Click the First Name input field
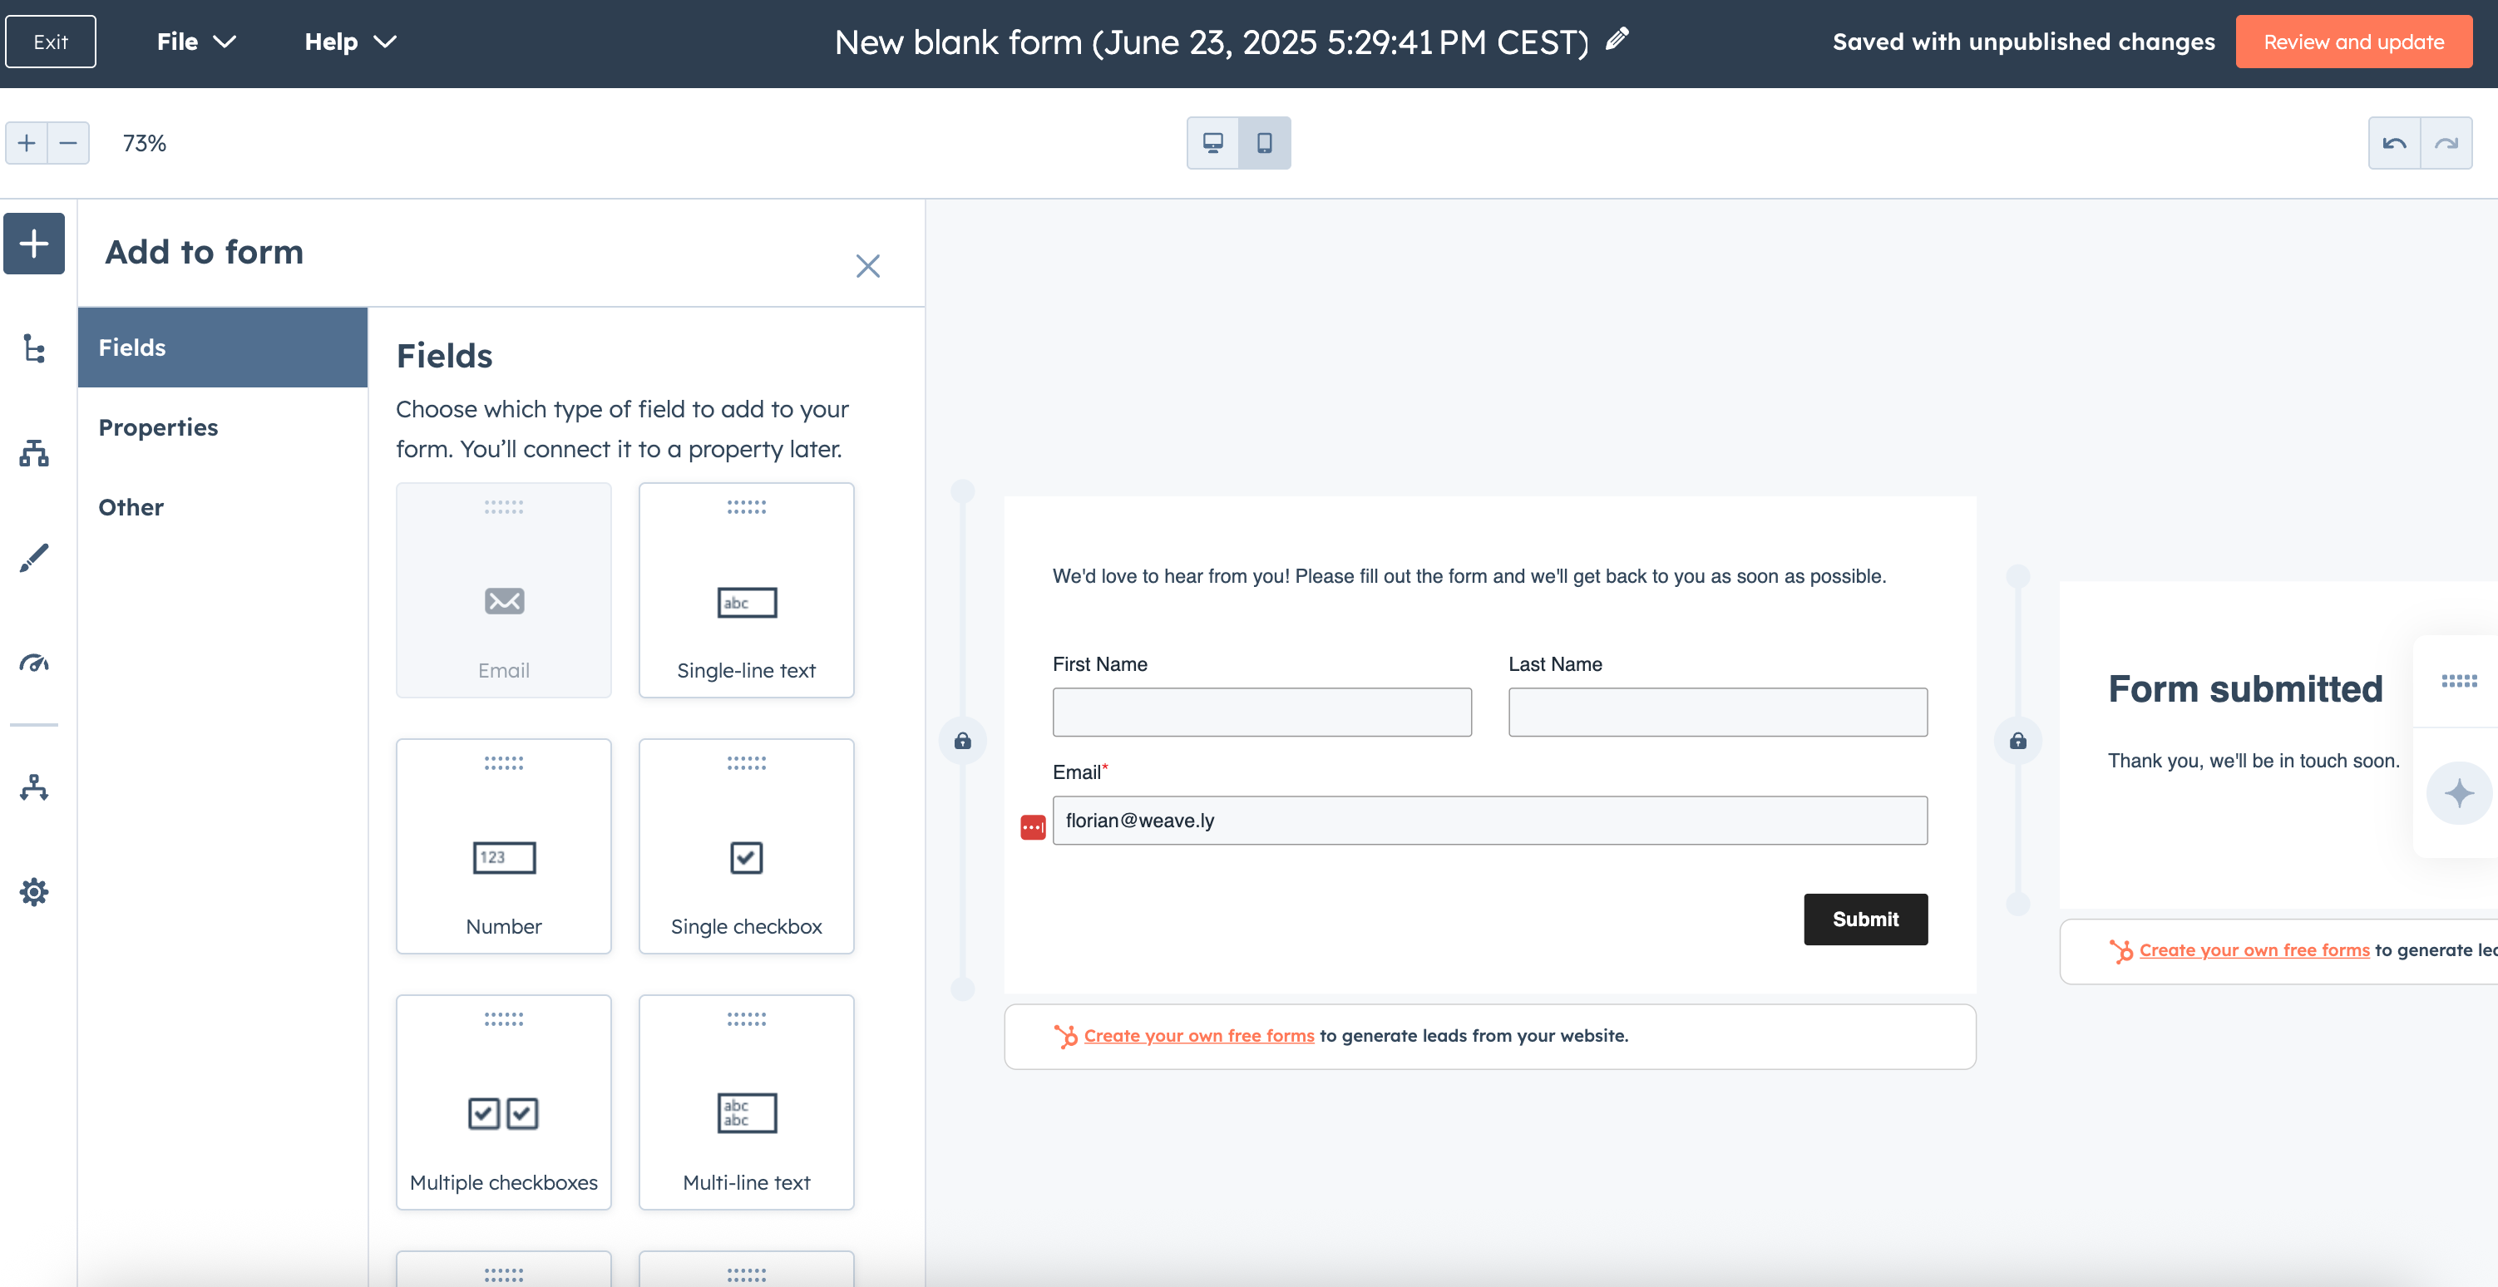This screenshot has width=2498, height=1287. pyautogui.click(x=1261, y=712)
